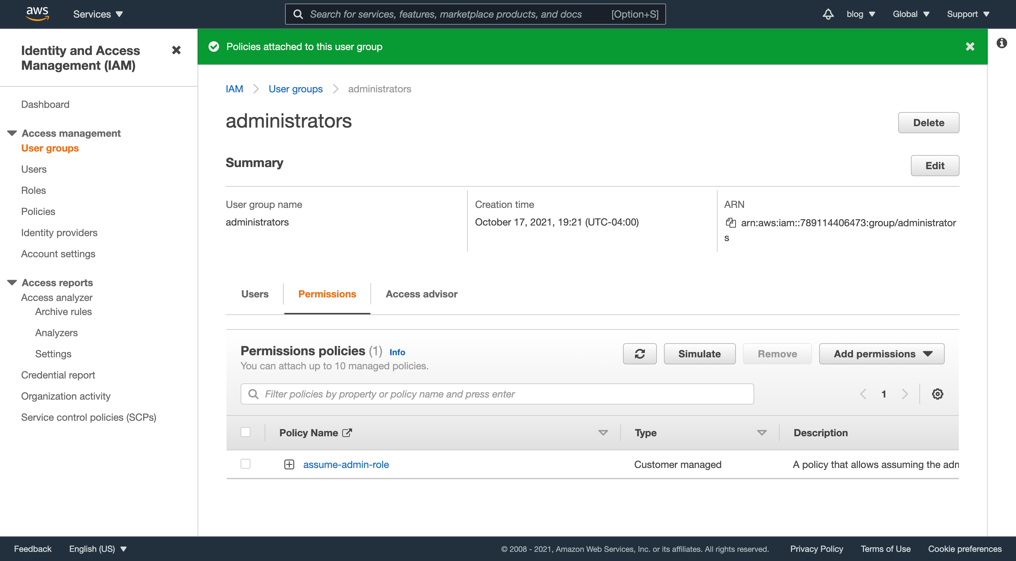Click the Delete group button
The image size is (1016, 561).
[x=929, y=123]
